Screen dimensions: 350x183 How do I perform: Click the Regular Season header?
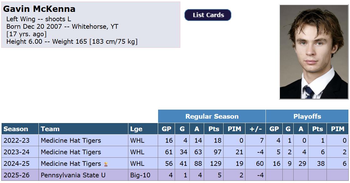coord(212,116)
